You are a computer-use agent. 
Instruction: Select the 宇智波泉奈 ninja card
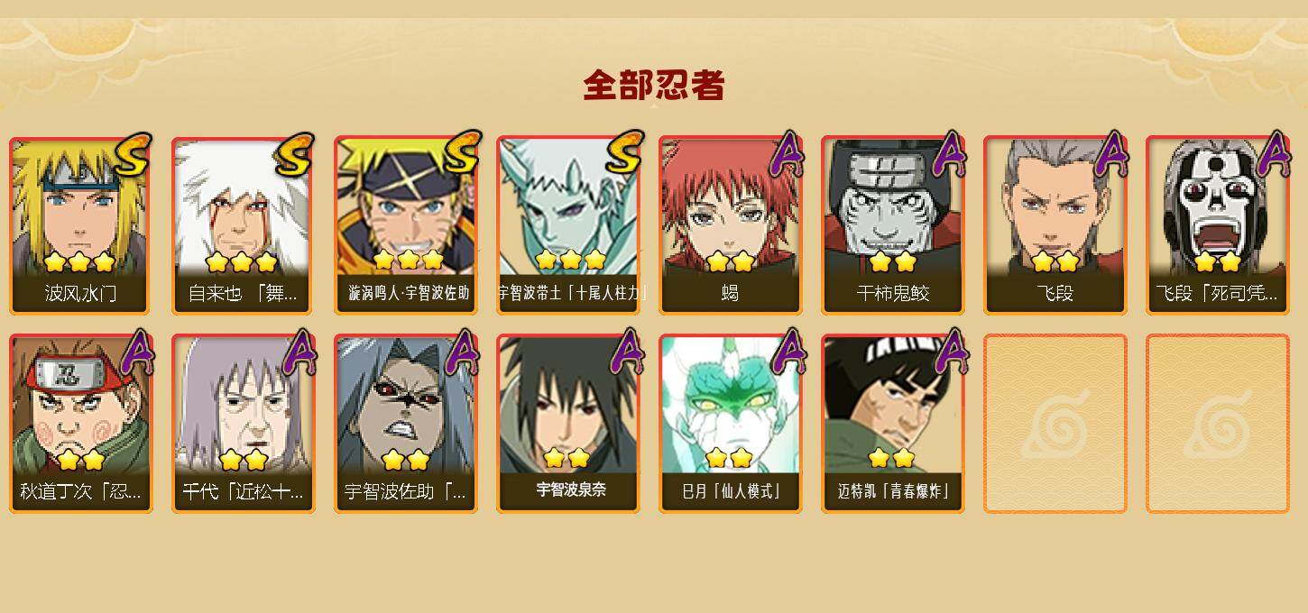pyautogui.click(x=567, y=424)
